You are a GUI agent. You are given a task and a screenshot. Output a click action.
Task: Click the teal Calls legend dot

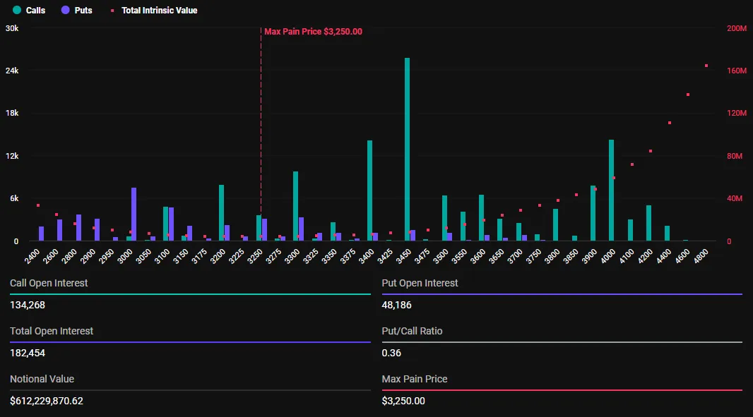(17, 10)
